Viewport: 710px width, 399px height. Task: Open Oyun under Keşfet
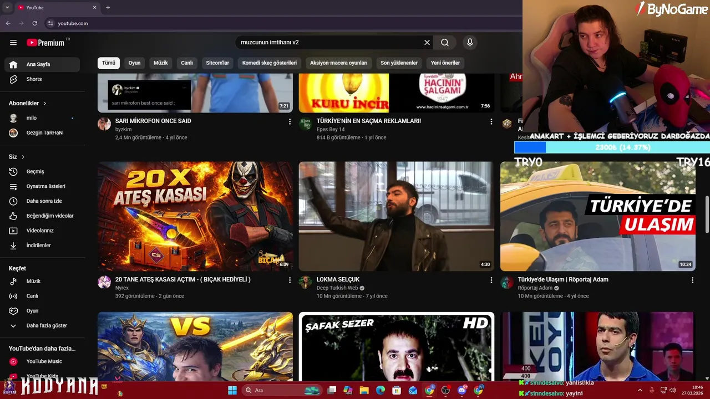(42, 311)
